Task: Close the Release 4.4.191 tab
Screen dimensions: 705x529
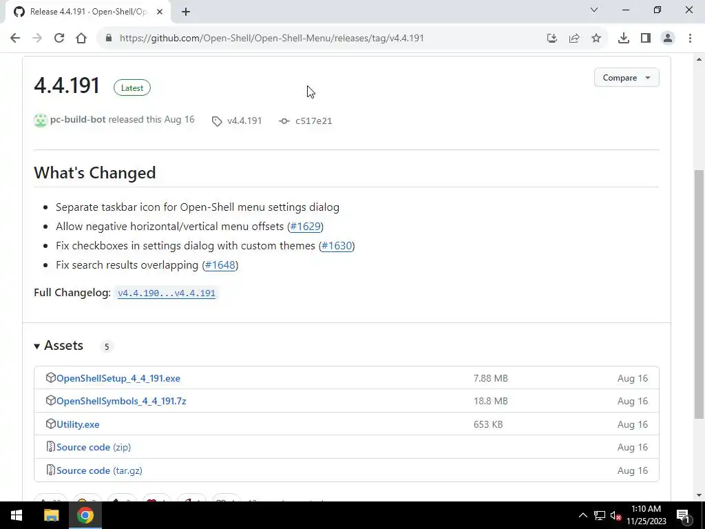Action: click(x=160, y=12)
